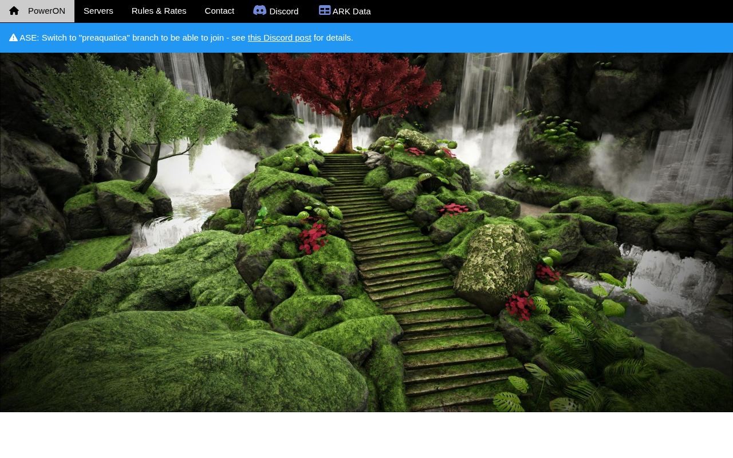Image resolution: width=733 pixels, height=458 pixels.
Task: Open the ARK Data menu item
Action: [x=345, y=11]
